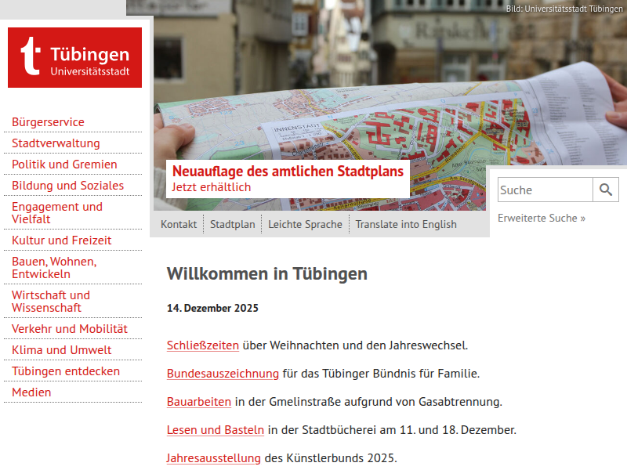
Task: Open Erweiterte Suche
Action: (541, 218)
